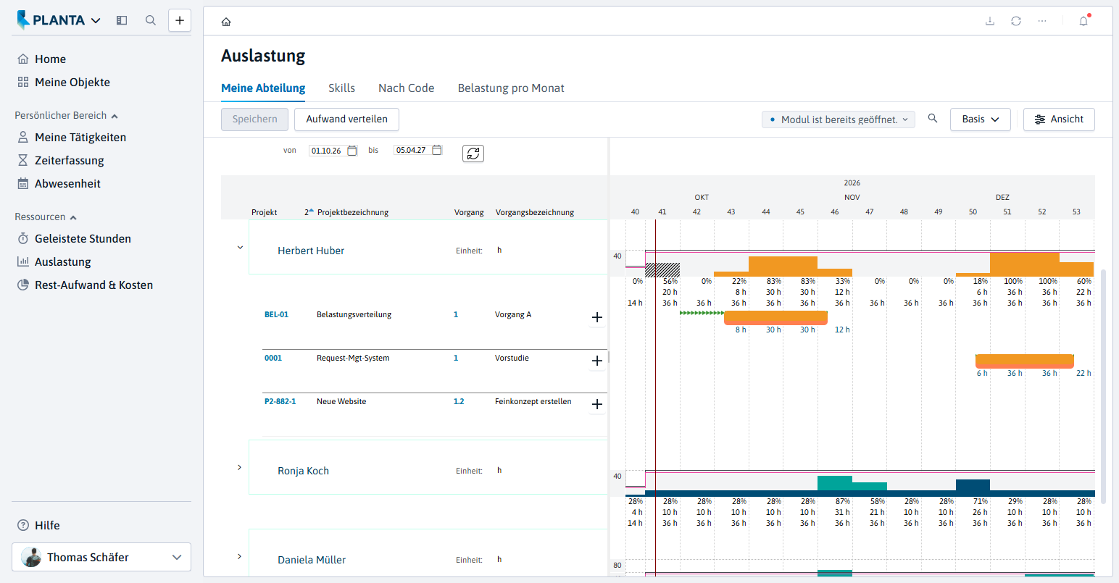Add entry for Neue Website with plus icon
The width and height of the screenshot is (1119, 583).
pyautogui.click(x=597, y=404)
